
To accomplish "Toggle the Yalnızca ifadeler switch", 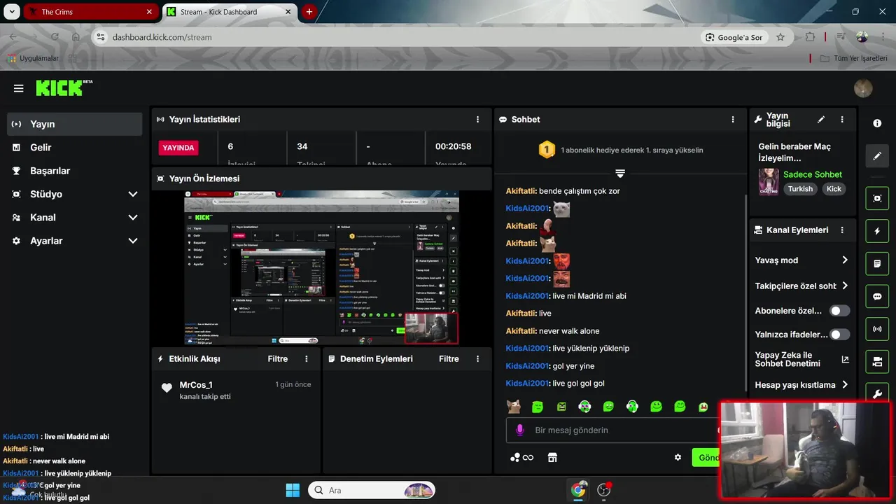I will coord(839,335).
